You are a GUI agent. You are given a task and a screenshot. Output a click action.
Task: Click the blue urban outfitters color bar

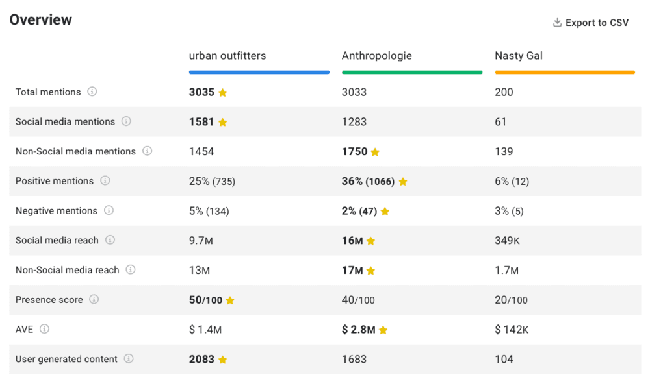point(259,72)
